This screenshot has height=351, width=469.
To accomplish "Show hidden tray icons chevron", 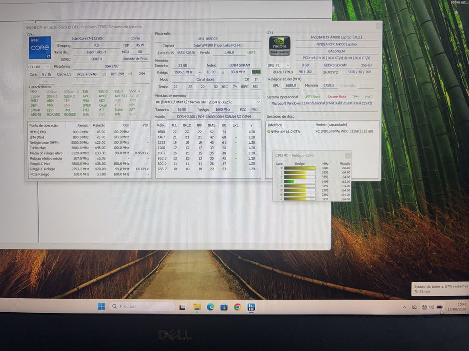I will click(404, 307).
